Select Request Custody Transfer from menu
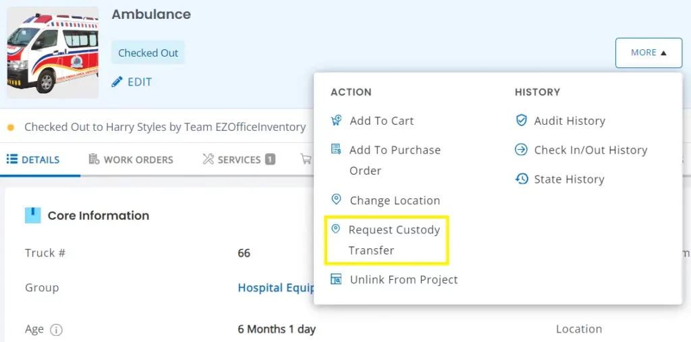The width and height of the screenshot is (691, 342). click(394, 239)
